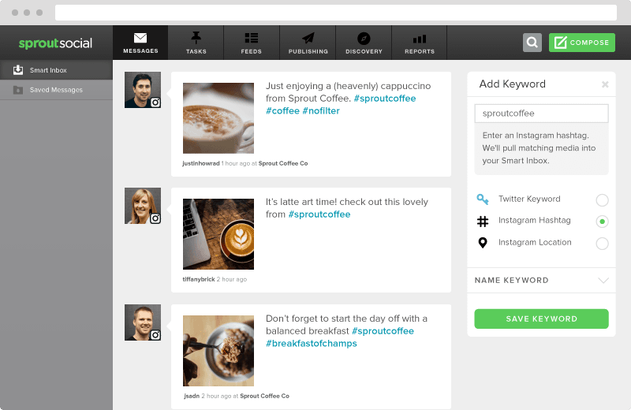Viewport: 631px width, 410px height.
Task: Click Sprout Coffee Co location on jsadn post
Action: (x=264, y=396)
